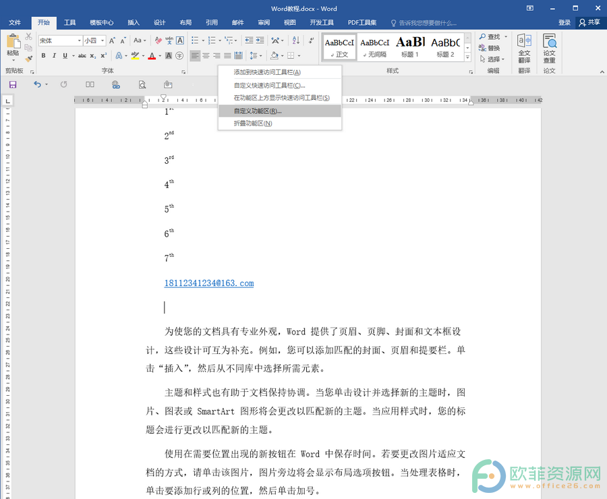607x499 pixels.
Task: Click the Justify alignment icon
Action: click(228, 56)
